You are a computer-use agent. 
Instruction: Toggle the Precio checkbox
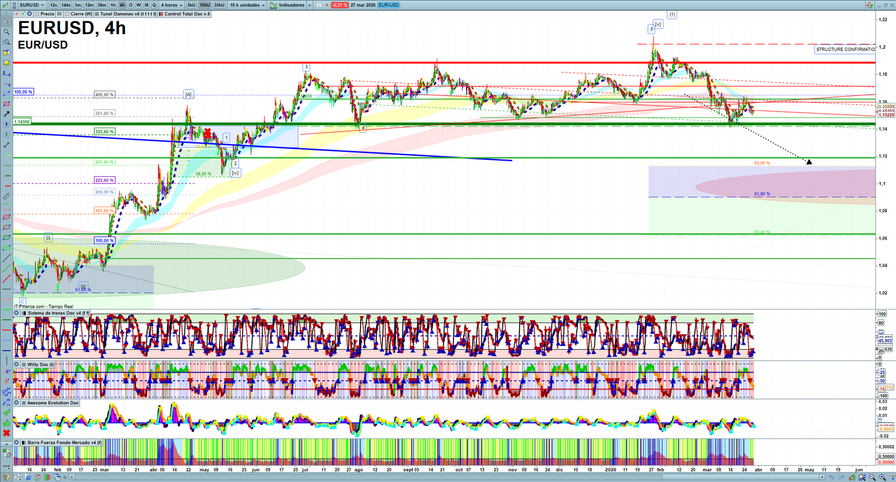pyautogui.click(x=37, y=14)
